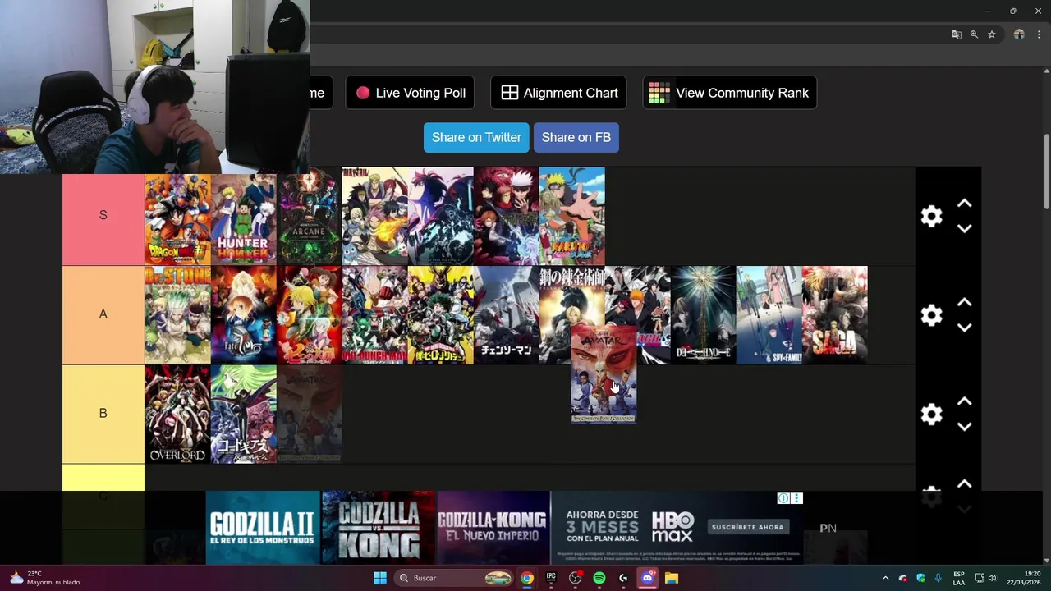Open volume and network quick settings
The image size is (1051, 591).
[985, 578]
